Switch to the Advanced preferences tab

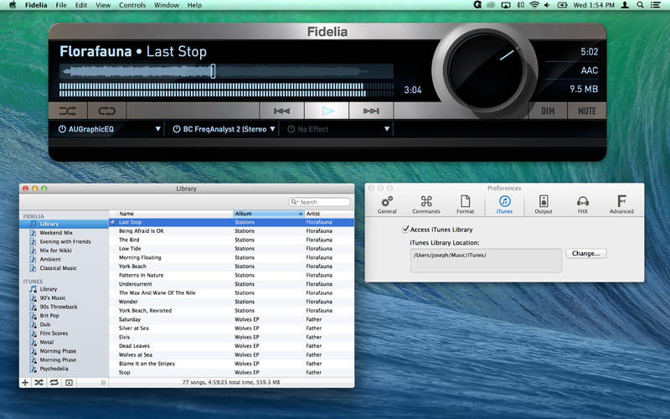pos(621,204)
